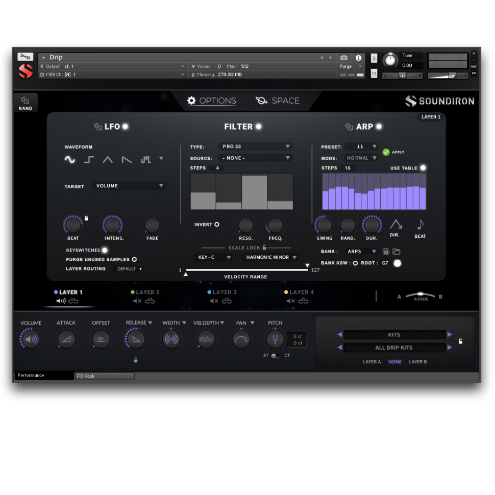Click Layer 4 link icon
This screenshot has height=495, width=495.
[303, 301]
